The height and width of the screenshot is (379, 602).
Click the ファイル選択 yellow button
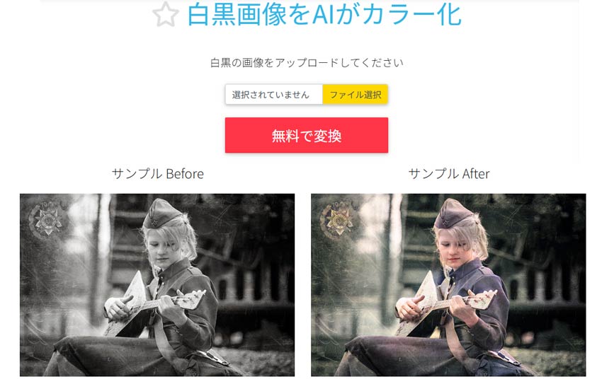(x=355, y=94)
